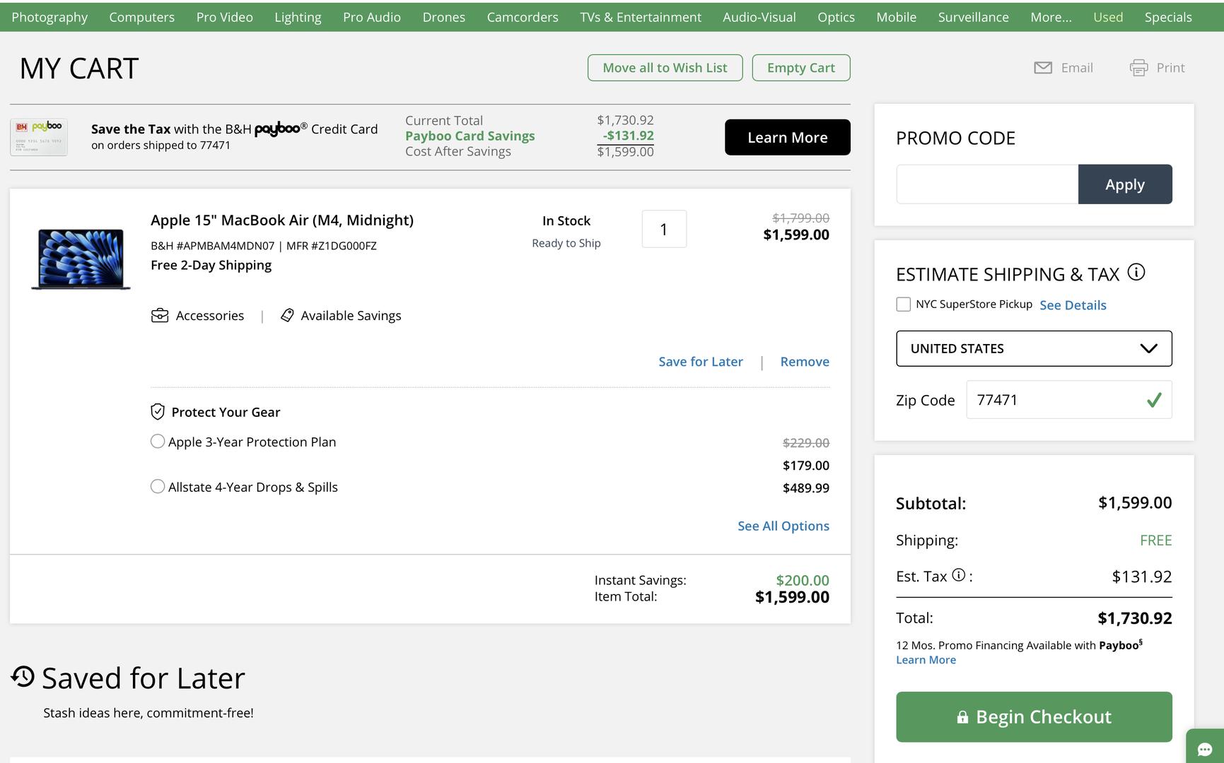Image resolution: width=1224 pixels, height=763 pixels.
Task: Open the Optics category
Action: (836, 17)
